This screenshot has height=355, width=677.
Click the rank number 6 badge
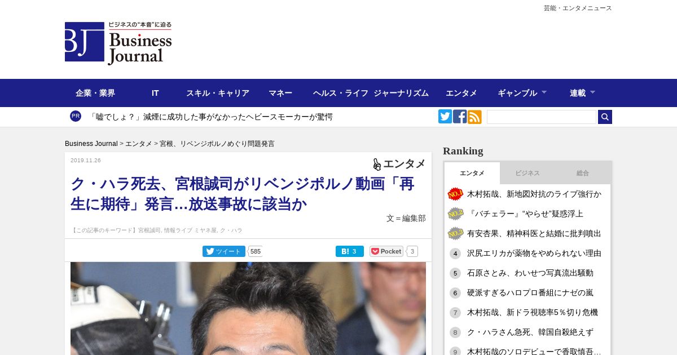click(455, 293)
